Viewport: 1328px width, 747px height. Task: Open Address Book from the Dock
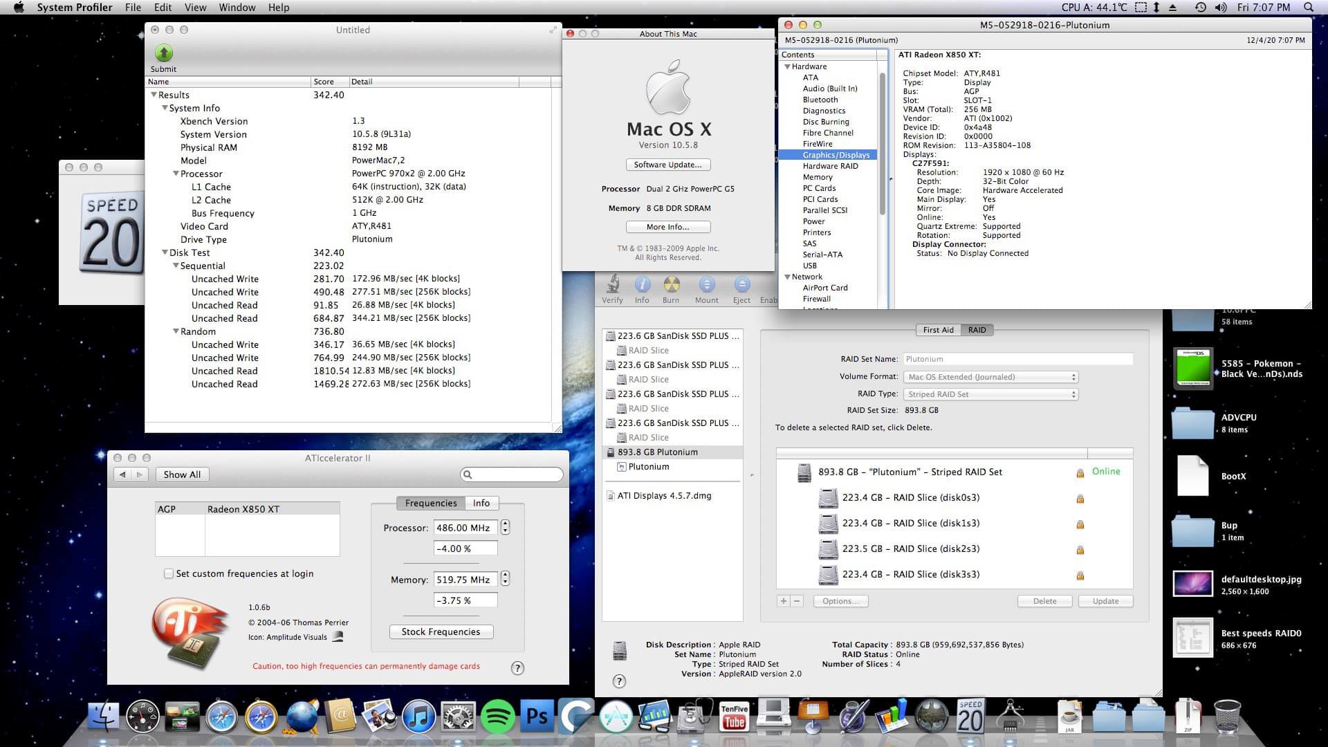[340, 717]
